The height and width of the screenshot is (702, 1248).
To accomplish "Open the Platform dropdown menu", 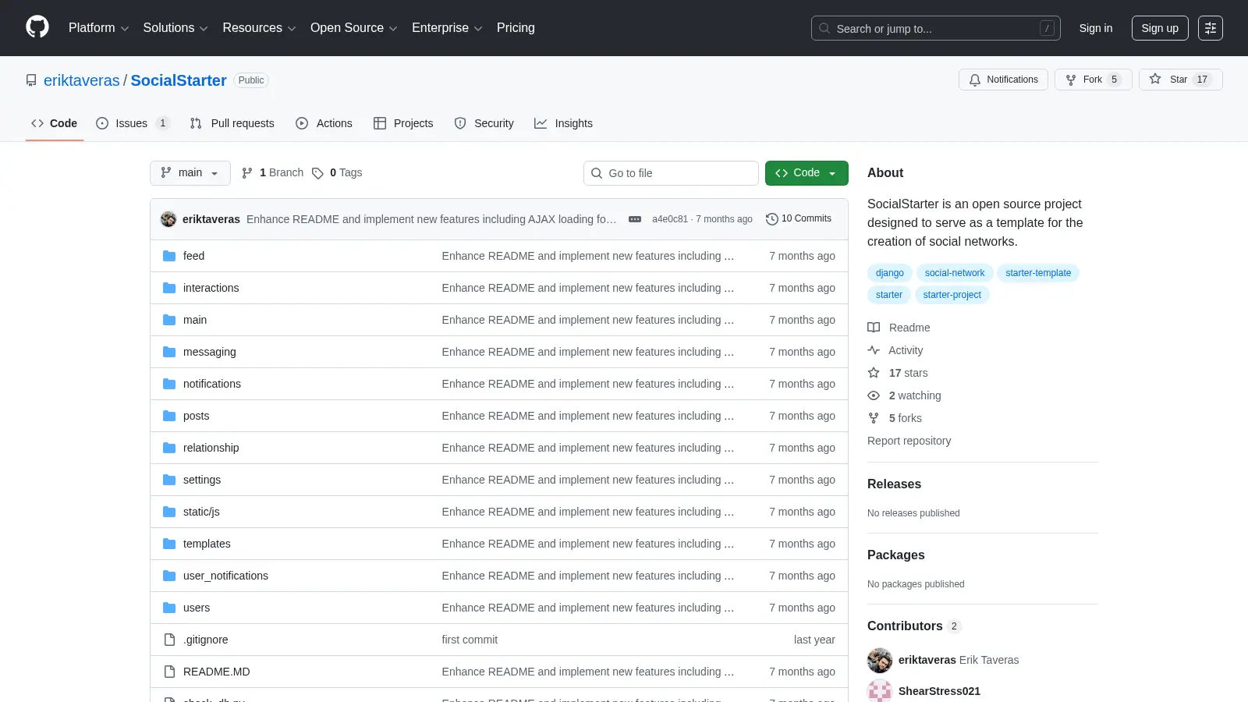I will [98, 27].
